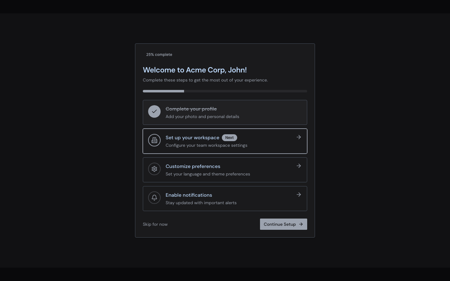Click the workspace building icon
The width and height of the screenshot is (450, 281).
(154, 140)
